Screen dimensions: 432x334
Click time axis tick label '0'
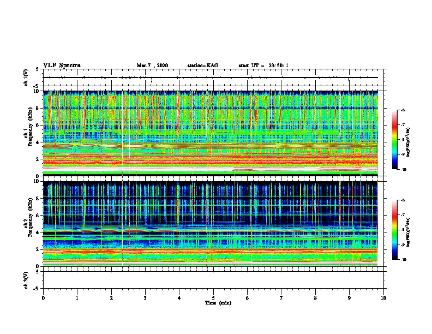[43, 298]
